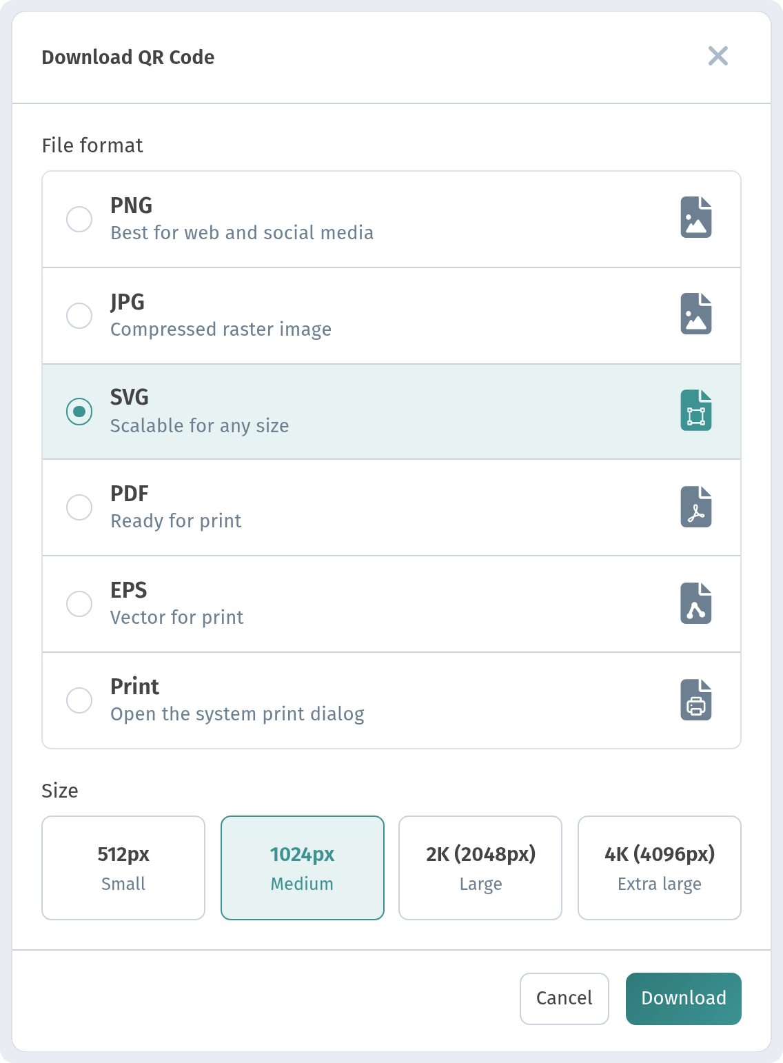783x1063 pixels.
Task: Select the JPG radio button
Action: [79, 316]
